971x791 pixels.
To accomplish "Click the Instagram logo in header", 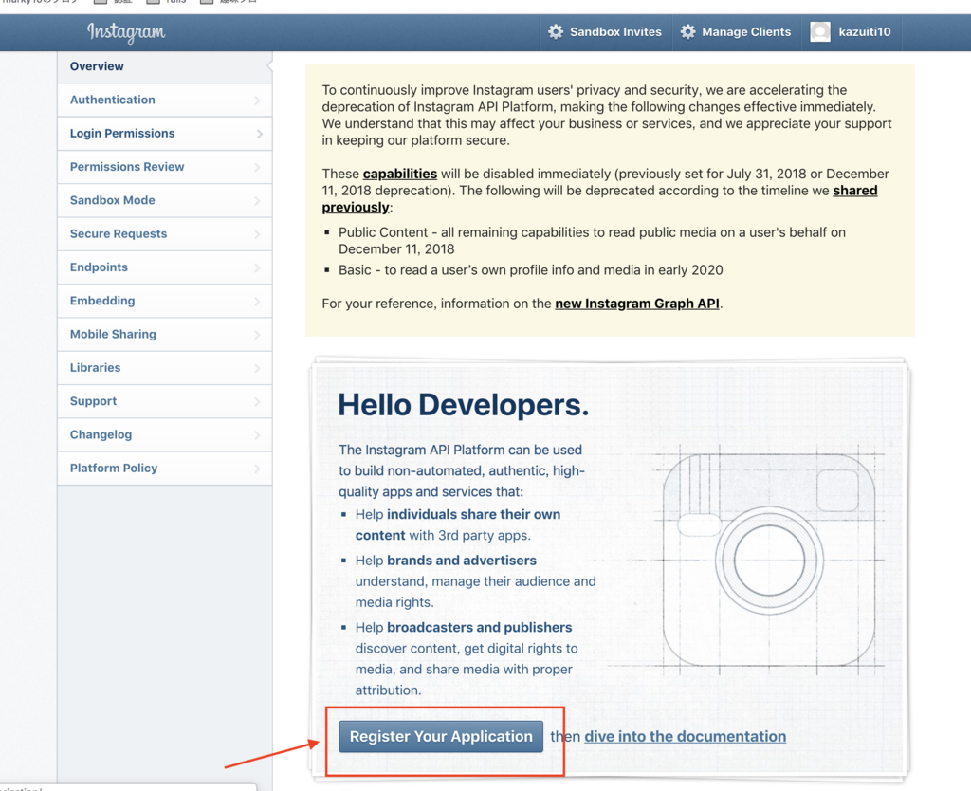I will pyautogui.click(x=126, y=32).
